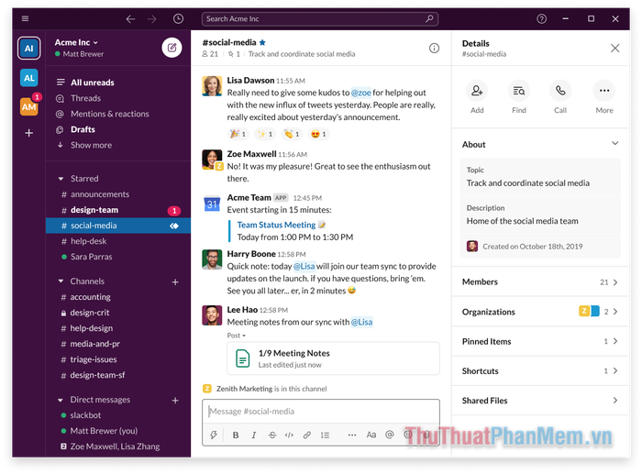Open the 1/9 Meeting Notes post
Screen dimensions: 642x474
333,358
